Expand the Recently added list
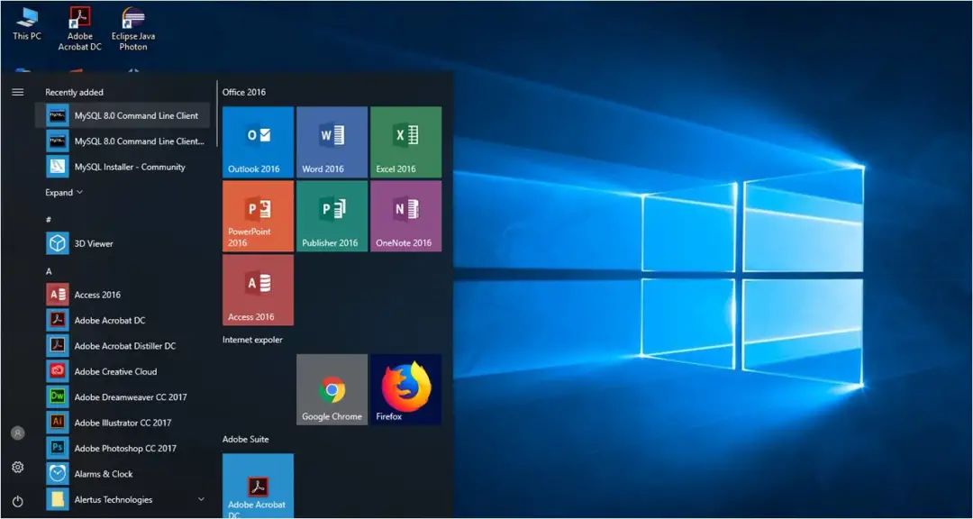Viewport: 973px width, 519px height. click(x=64, y=193)
